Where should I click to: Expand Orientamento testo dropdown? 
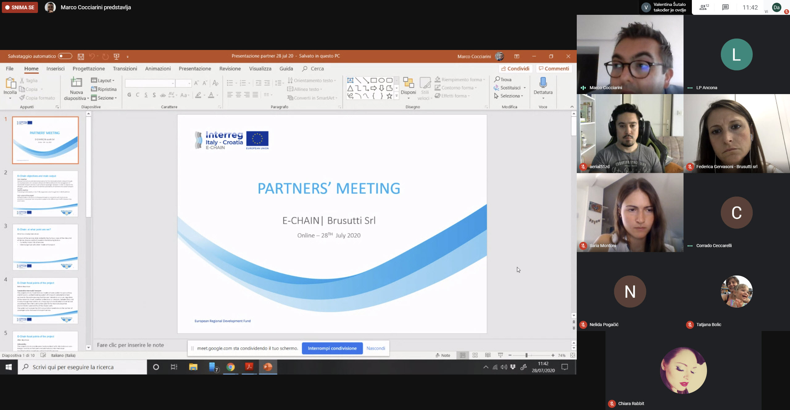(x=312, y=81)
